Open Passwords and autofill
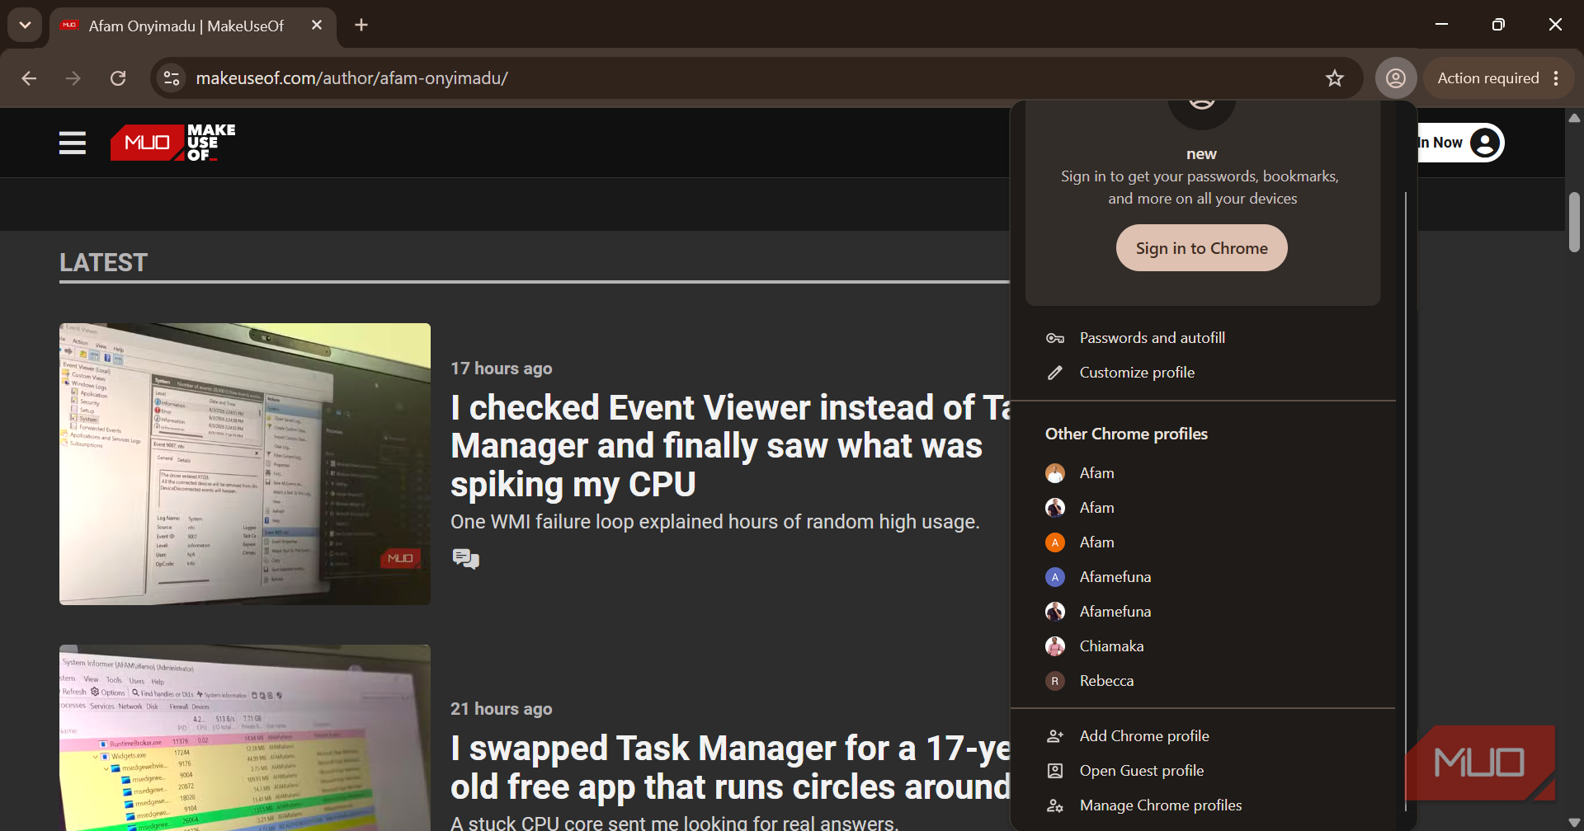Image resolution: width=1584 pixels, height=831 pixels. click(x=1203, y=338)
